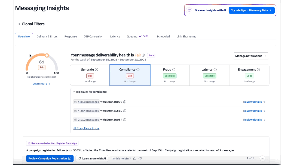Click info icon beside Compliance label
Image resolution: width=294 pixels, height=165 pixels.
[x=138, y=70]
